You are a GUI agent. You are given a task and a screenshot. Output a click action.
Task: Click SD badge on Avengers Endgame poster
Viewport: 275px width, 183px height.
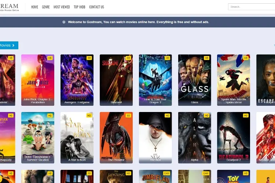coord(89,58)
